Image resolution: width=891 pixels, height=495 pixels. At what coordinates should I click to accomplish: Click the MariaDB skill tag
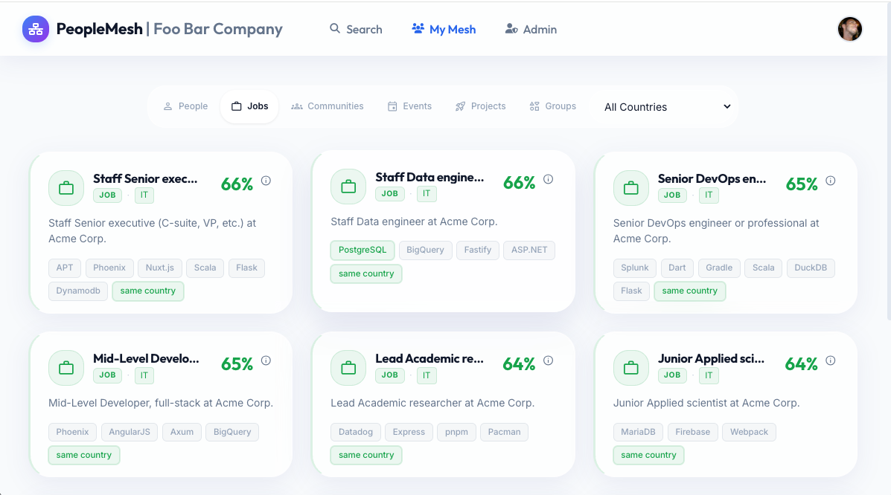coord(638,432)
